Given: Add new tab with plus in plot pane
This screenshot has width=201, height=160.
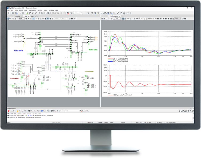Looking at the screenshot, I should (x=122, y=16).
